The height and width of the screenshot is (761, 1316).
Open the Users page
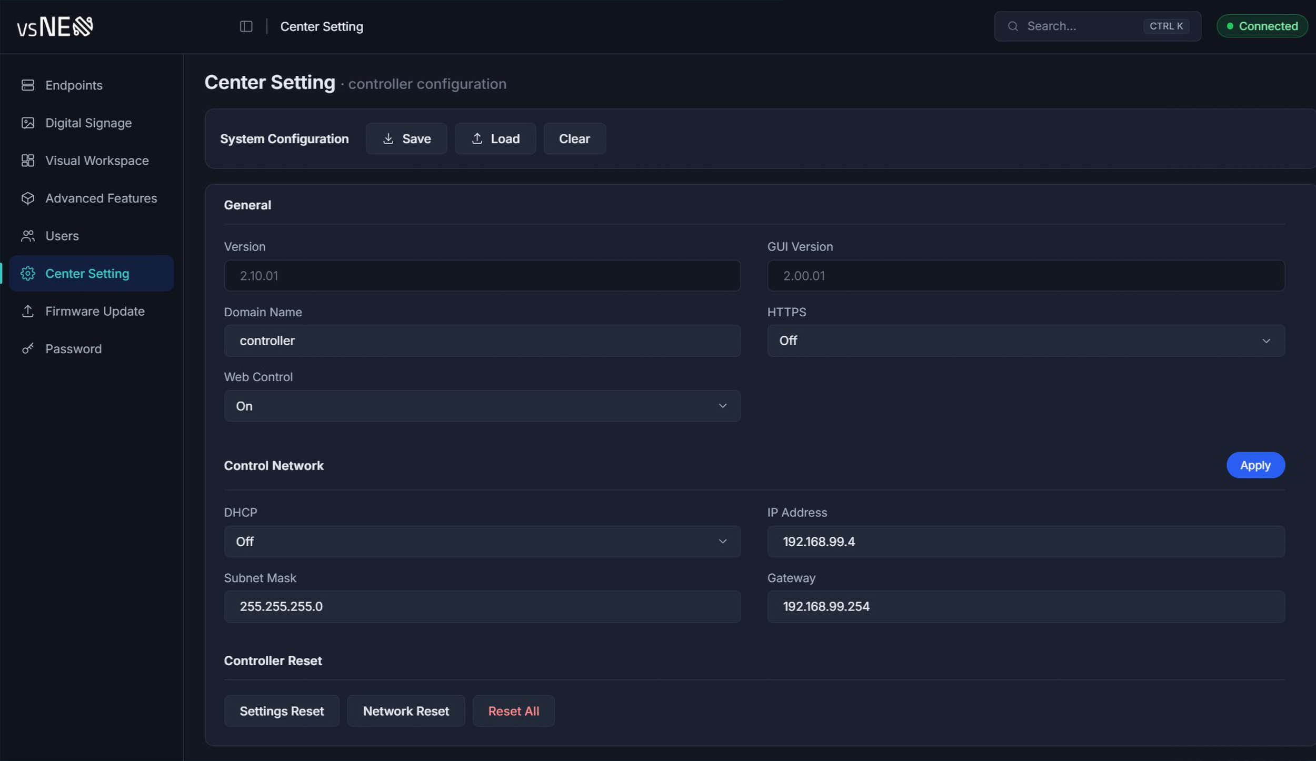tap(91, 236)
